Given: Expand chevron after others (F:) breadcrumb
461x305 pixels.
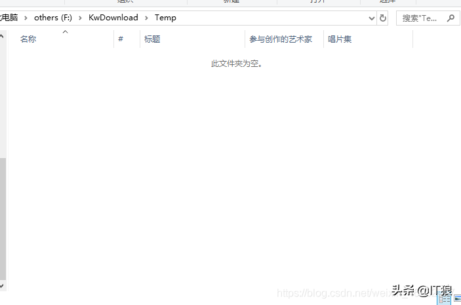Looking at the screenshot, I should [x=80, y=18].
